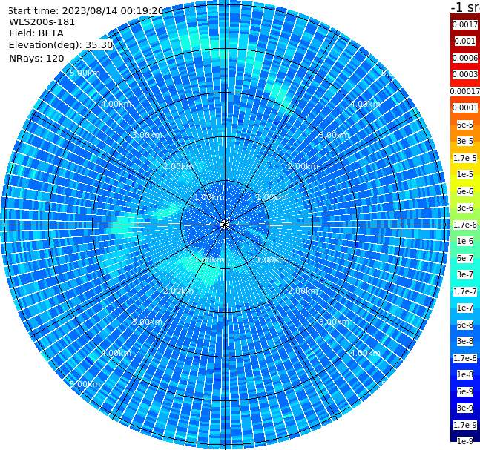Click the Start time 2023/08/14 00:19:20 text
Image resolution: width=480 pixels, height=450 pixels.
[x=85, y=10]
